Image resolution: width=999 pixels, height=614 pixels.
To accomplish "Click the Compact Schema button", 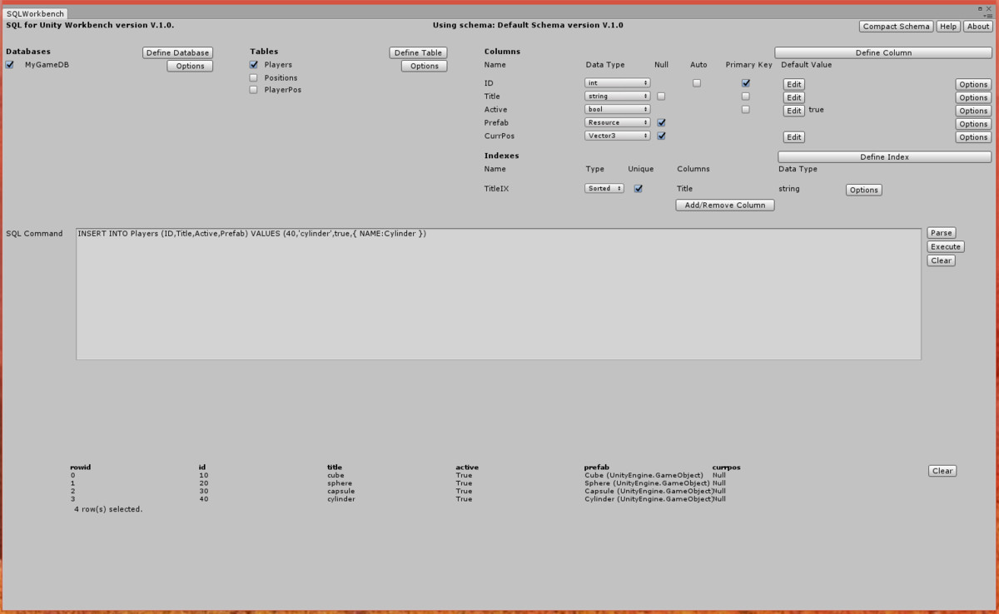I will click(897, 27).
